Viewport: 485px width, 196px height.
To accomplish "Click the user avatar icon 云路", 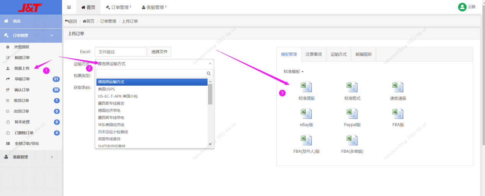I will 462,7.
